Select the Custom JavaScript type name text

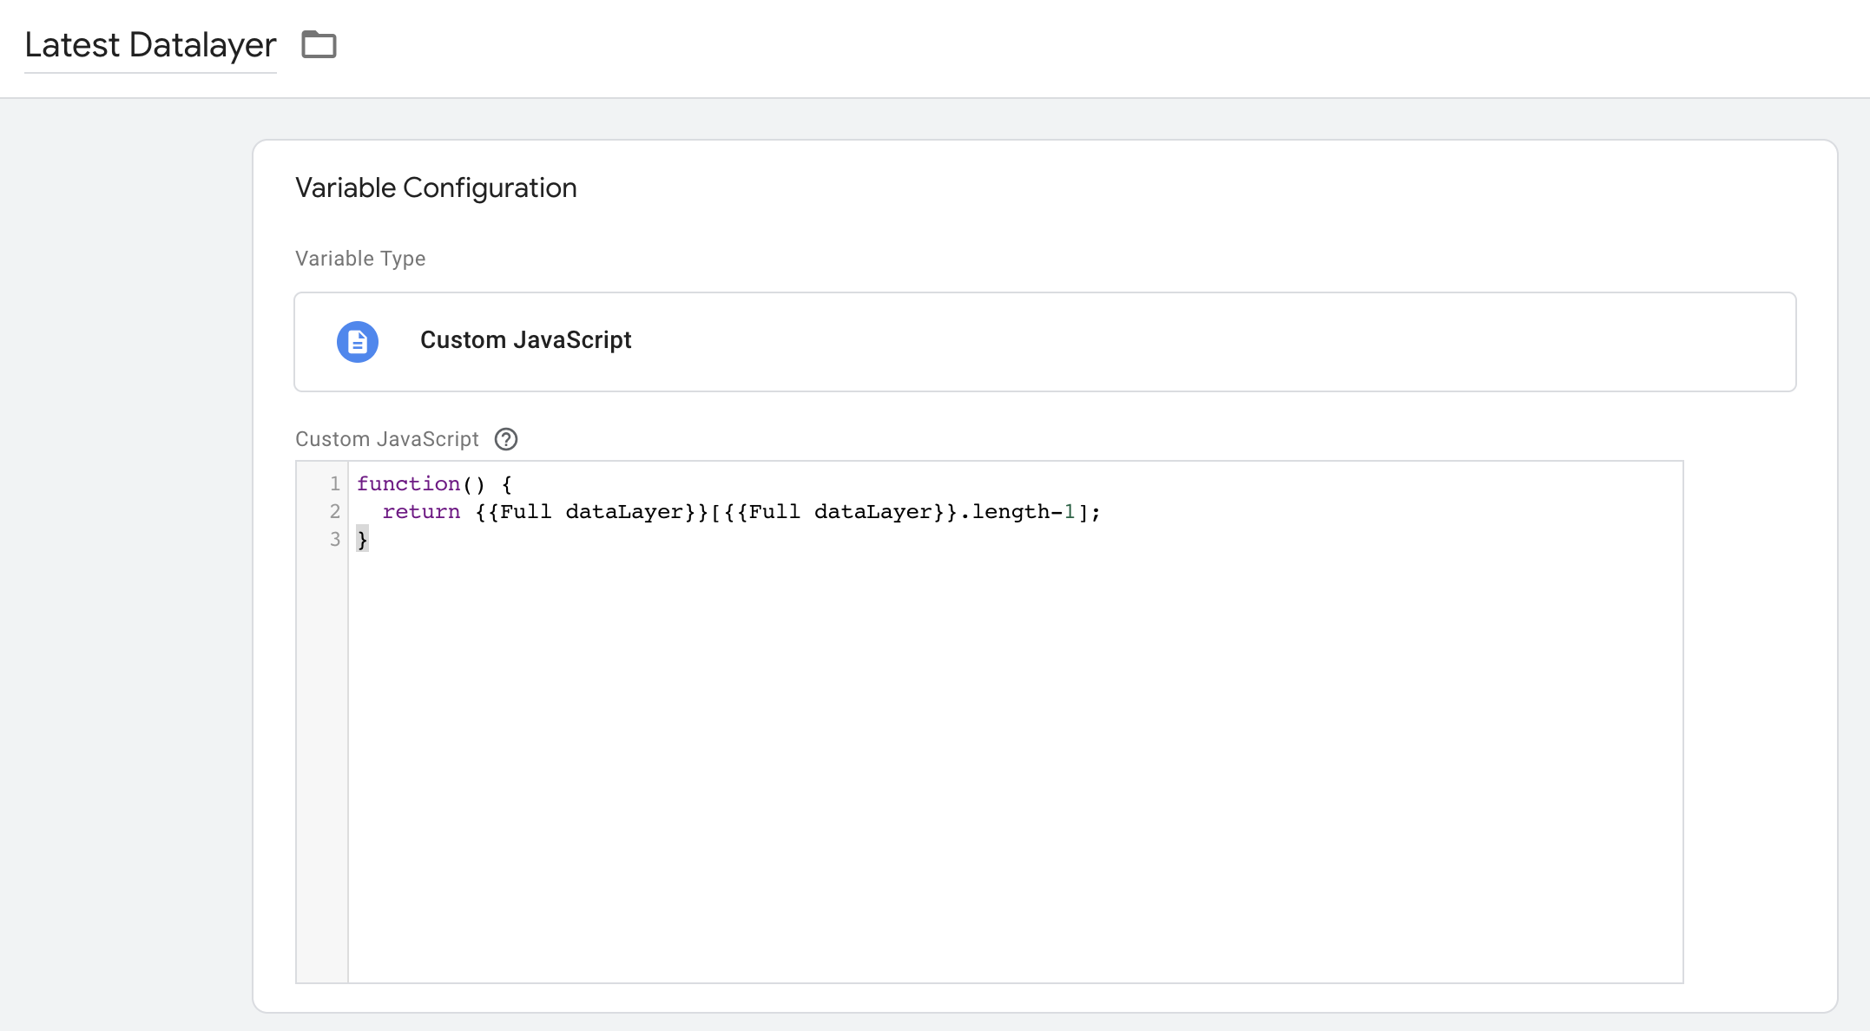pyautogui.click(x=525, y=340)
